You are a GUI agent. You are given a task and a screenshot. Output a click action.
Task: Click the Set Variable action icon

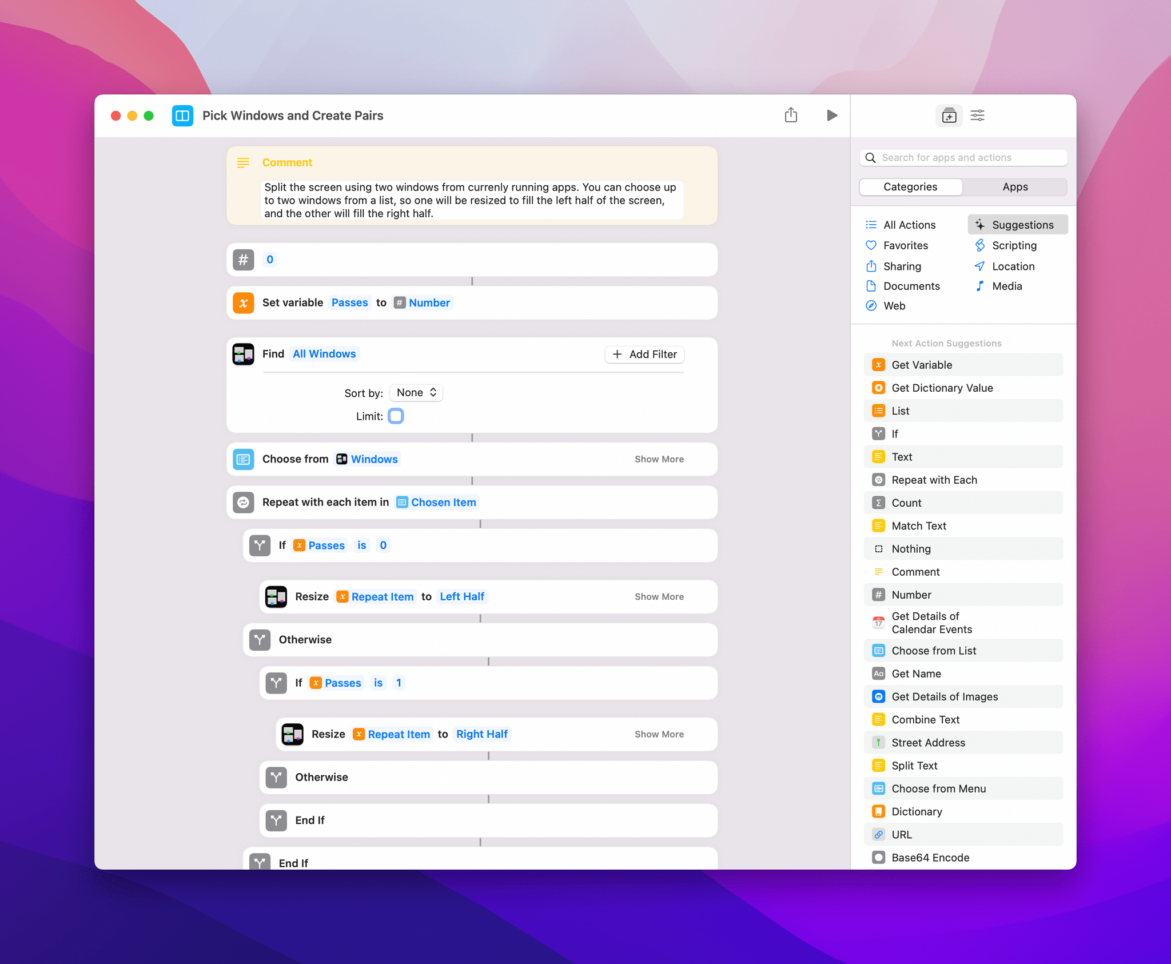coord(243,302)
